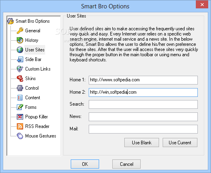Click the Side Bar arrow icon
Image resolution: width=211 pixels, height=173 pixels.
pos(20,59)
